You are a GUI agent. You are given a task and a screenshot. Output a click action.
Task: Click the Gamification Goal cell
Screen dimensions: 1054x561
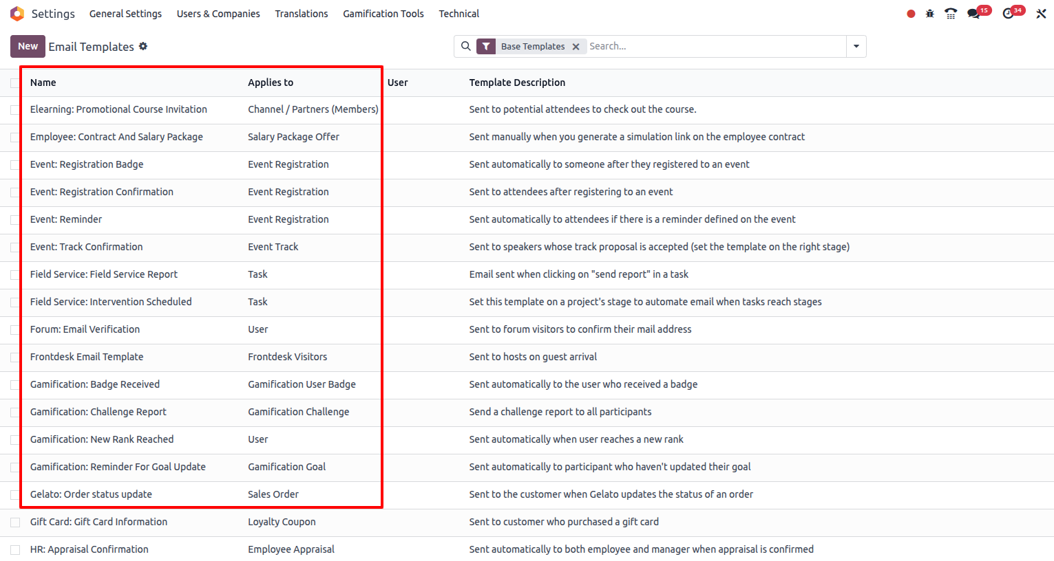click(x=286, y=467)
